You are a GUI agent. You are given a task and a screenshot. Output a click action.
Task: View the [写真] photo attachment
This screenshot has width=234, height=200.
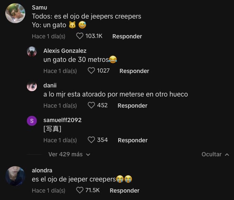coord(53,129)
